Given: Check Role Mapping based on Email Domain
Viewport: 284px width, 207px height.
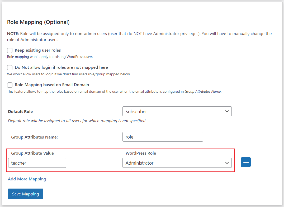Looking at the screenshot, I should tap(10, 85).
